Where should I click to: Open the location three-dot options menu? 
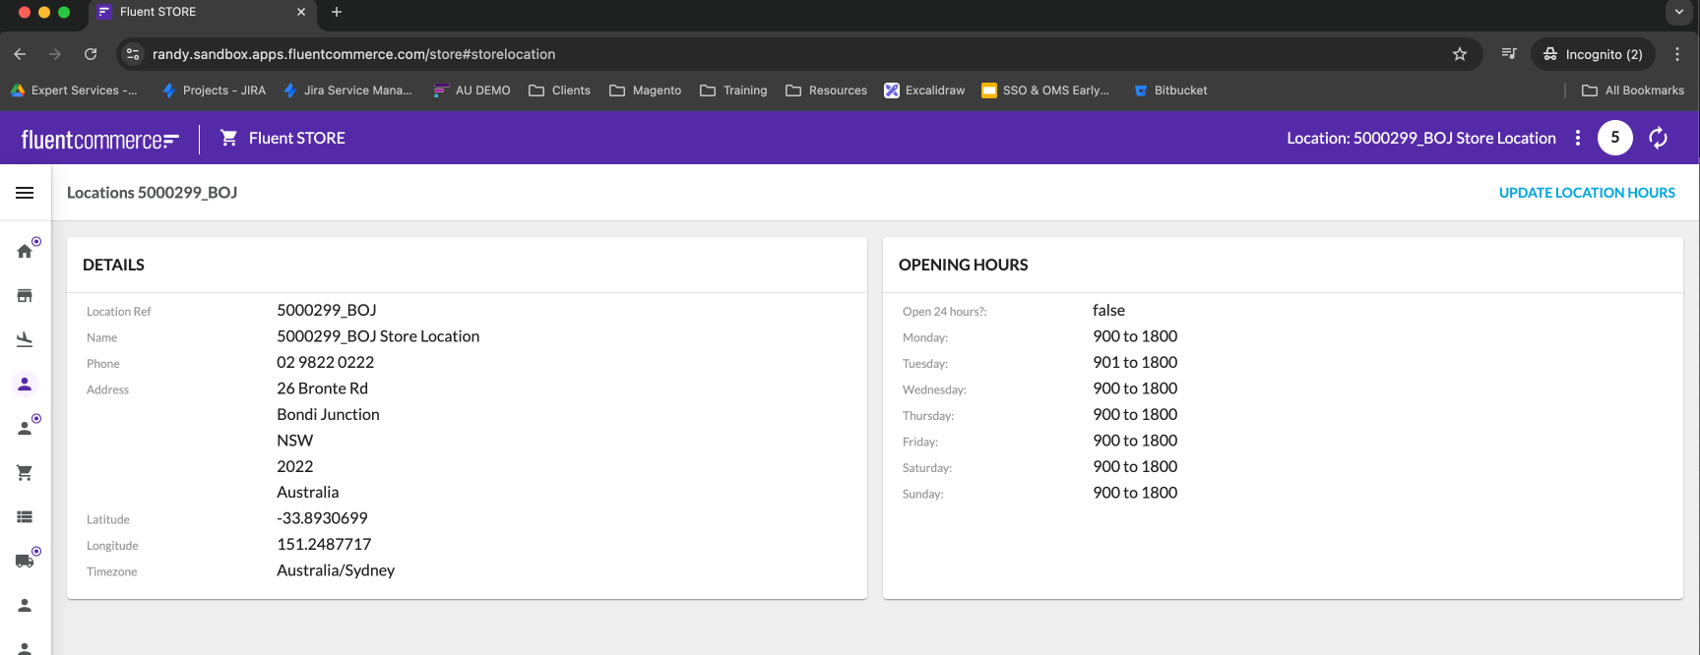1578,139
